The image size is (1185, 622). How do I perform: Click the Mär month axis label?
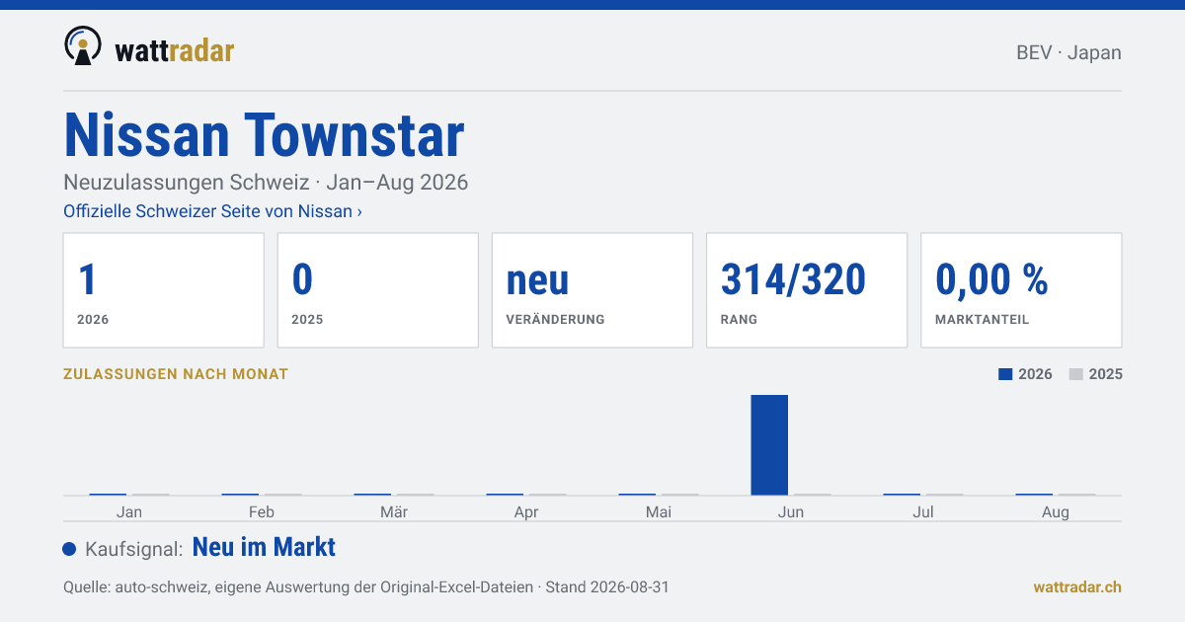394,512
